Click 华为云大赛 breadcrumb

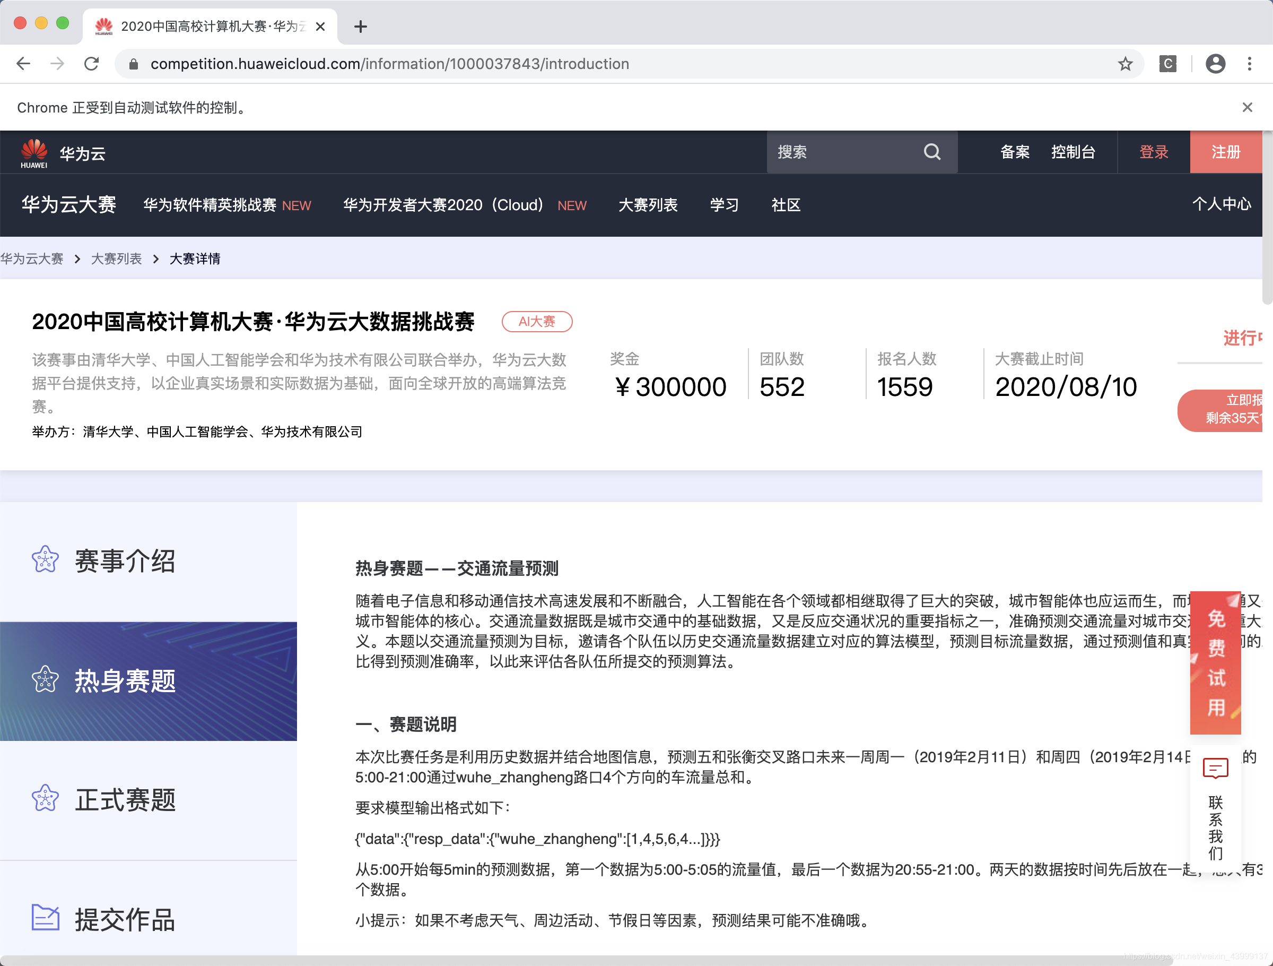point(32,258)
